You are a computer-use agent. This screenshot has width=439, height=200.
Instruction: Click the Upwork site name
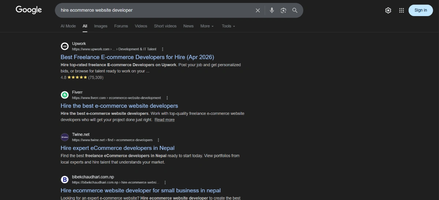(79, 44)
